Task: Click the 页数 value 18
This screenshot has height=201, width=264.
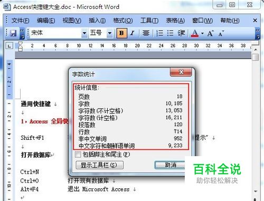Action: point(180,97)
